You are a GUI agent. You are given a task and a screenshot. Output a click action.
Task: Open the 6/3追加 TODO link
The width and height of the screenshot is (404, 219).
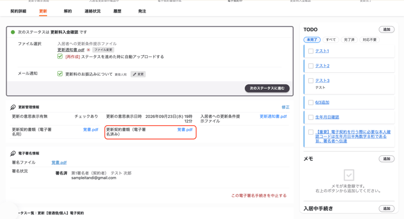pos(322,102)
